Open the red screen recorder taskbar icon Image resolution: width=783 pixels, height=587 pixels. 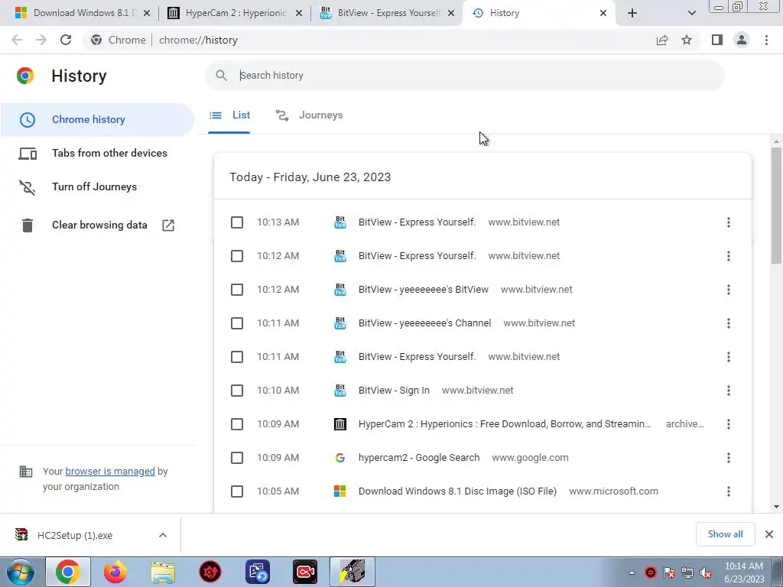click(x=305, y=572)
